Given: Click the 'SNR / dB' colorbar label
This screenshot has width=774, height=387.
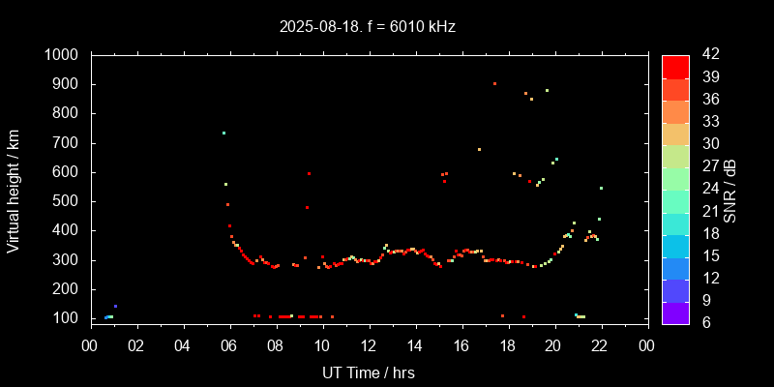Looking at the screenshot, I should pos(730,191).
